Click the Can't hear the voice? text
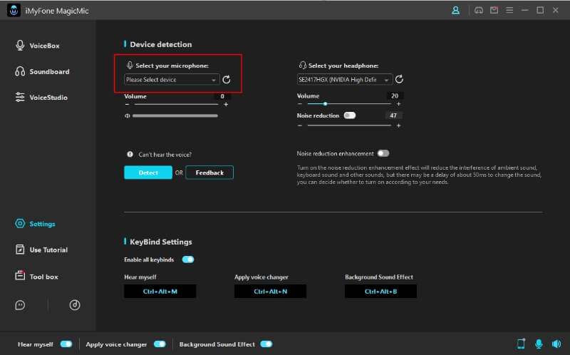The width and height of the screenshot is (570, 355). click(165, 155)
